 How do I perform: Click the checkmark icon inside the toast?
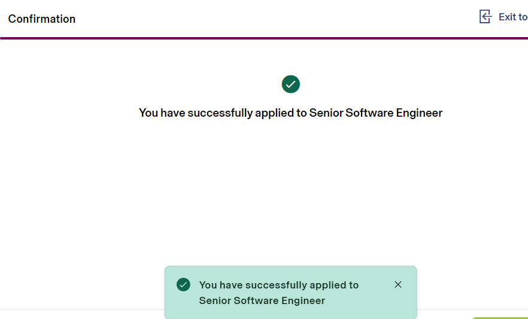click(x=183, y=284)
